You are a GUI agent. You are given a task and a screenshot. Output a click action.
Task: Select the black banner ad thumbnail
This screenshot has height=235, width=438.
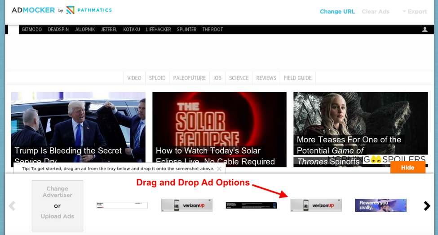click(252, 205)
